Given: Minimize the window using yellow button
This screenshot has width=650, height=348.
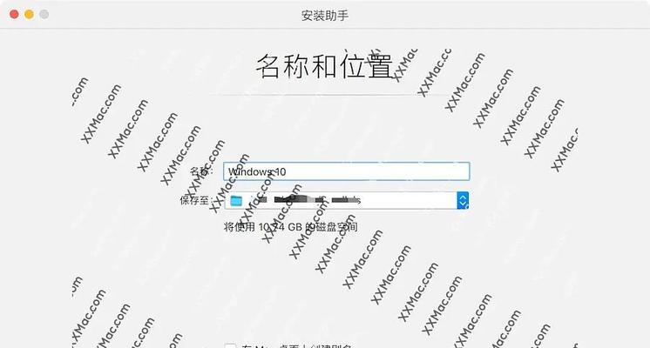Looking at the screenshot, I should tap(29, 15).
